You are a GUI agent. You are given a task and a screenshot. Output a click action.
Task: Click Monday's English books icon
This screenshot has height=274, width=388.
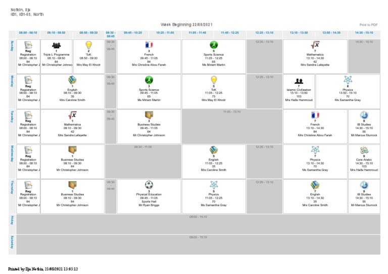(x=72, y=80)
